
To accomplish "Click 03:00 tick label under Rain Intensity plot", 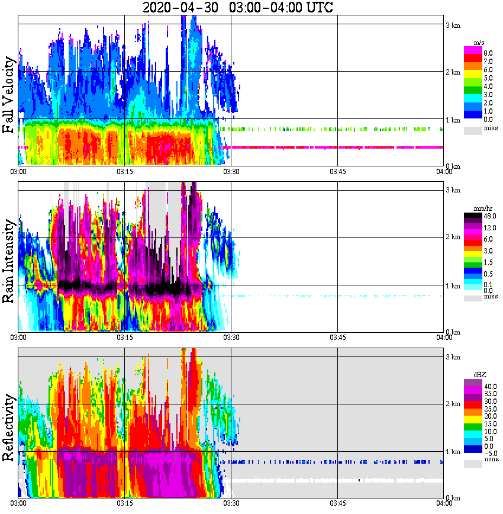I will pos(18,338).
